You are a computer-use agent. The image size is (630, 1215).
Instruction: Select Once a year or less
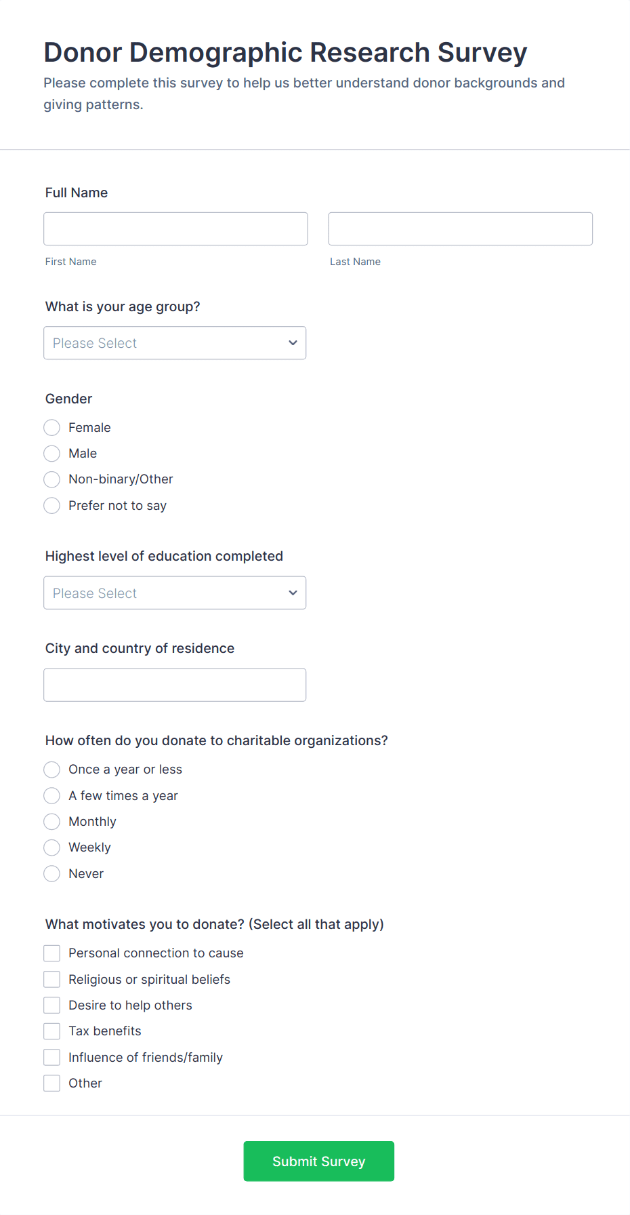tap(52, 770)
